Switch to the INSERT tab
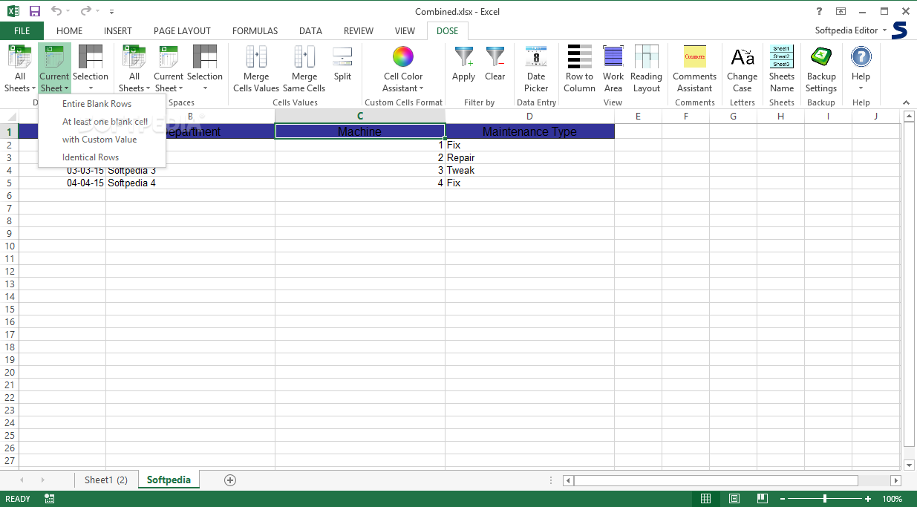Screen dimensions: 917x507 click(118, 31)
